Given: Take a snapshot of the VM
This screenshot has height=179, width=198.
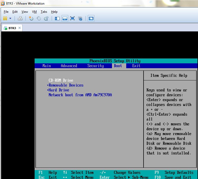Looking at the screenshot, I should (31, 18).
